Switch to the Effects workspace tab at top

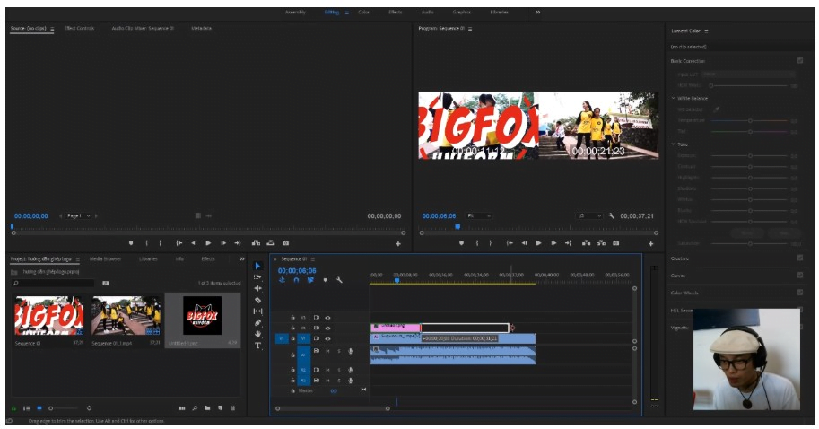(396, 12)
